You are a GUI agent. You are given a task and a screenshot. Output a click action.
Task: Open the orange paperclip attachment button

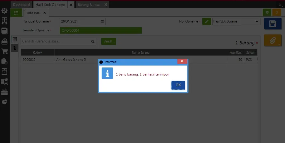pos(273,40)
